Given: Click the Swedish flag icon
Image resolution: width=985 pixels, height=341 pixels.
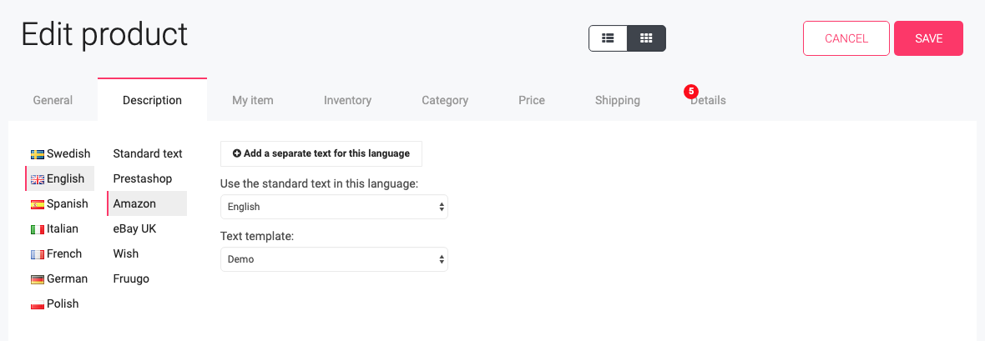Looking at the screenshot, I should [37, 154].
